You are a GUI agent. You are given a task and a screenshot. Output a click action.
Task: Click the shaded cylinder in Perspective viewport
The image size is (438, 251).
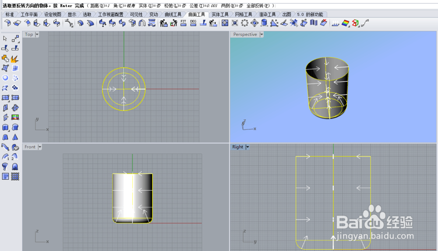[327, 88]
